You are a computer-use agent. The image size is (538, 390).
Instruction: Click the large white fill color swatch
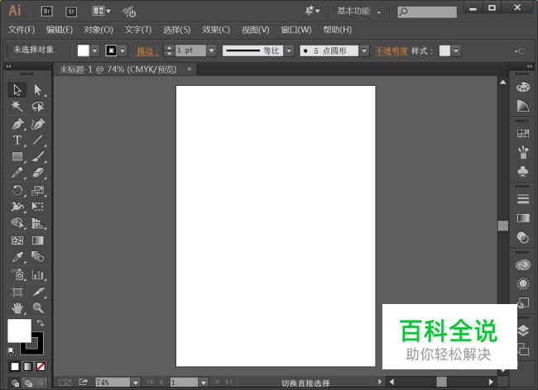click(x=19, y=331)
